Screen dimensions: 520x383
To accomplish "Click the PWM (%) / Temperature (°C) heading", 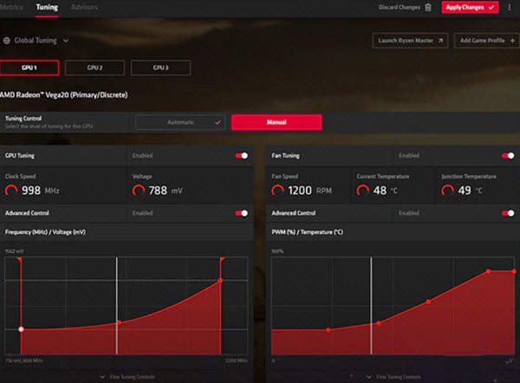I will pyautogui.click(x=307, y=232).
